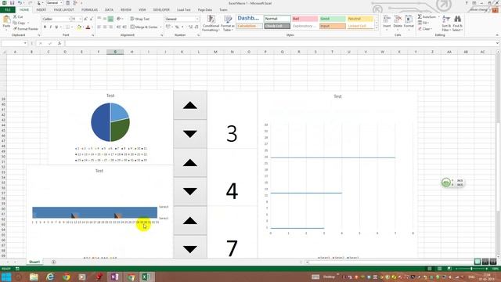Click the Increase Decimal icon
Image resolution: width=501 pixels, height=282 pixels.
pos(190,27)
